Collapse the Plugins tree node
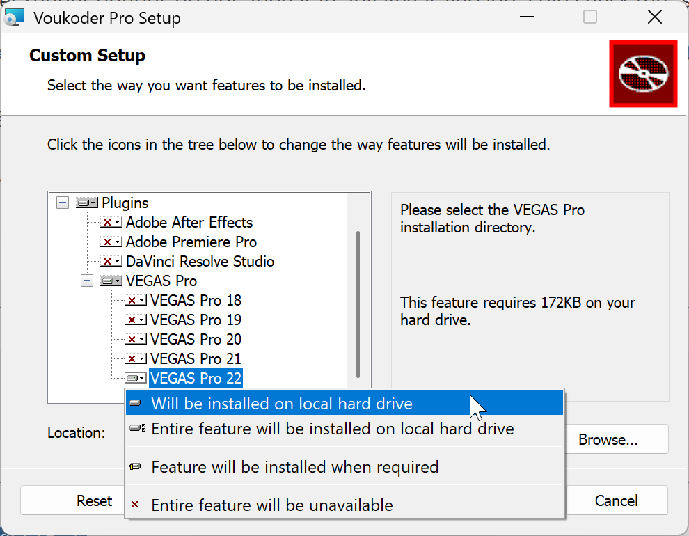The image size is (689, 536). point(63,203)
